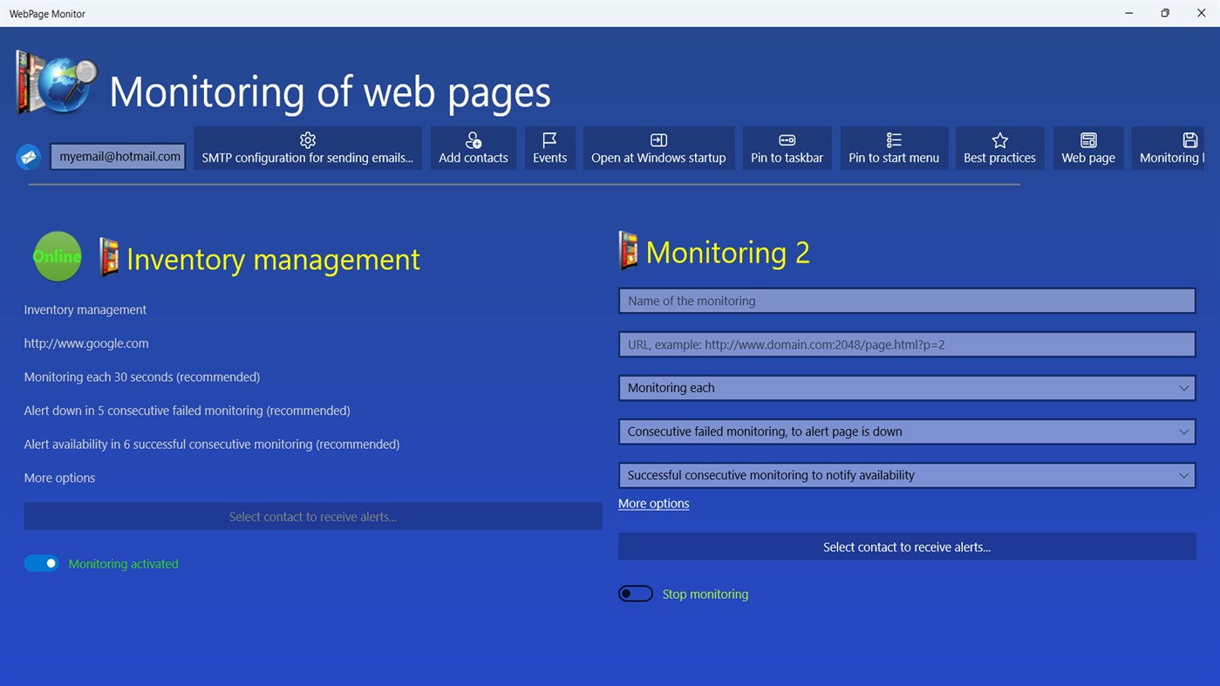Screen dimensions: 1220x686
Task: Click the Monitoring activated green label
Action: click(123, 564)
